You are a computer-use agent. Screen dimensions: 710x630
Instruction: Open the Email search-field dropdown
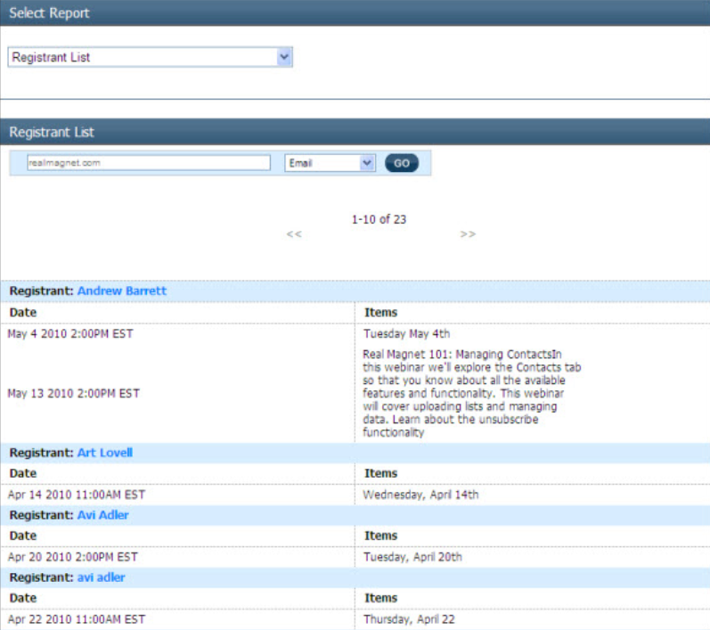click(330, 163)
